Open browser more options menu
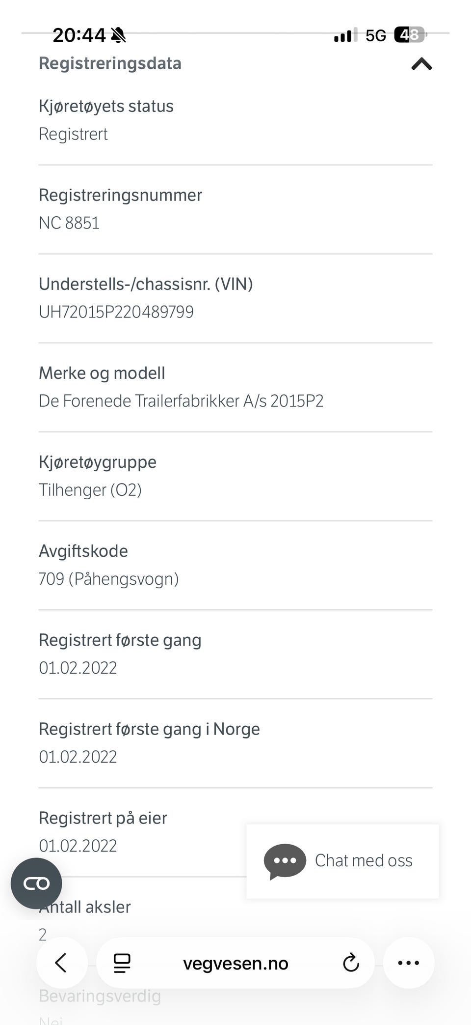The height and width of the screenshot is (1025, 471). (409, 963)
